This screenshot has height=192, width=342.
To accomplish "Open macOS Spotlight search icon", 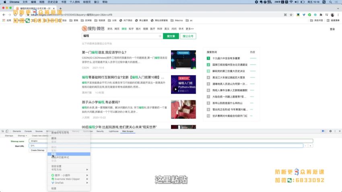I will click(x=331, y=2).
